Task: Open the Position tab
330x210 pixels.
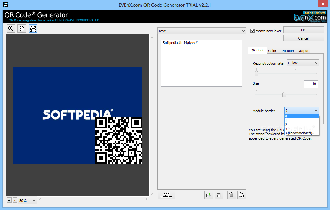Action: point(287,50)
